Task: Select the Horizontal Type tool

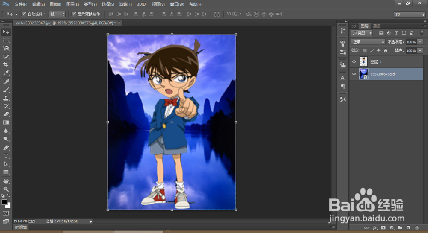Action: pos(6,156)
